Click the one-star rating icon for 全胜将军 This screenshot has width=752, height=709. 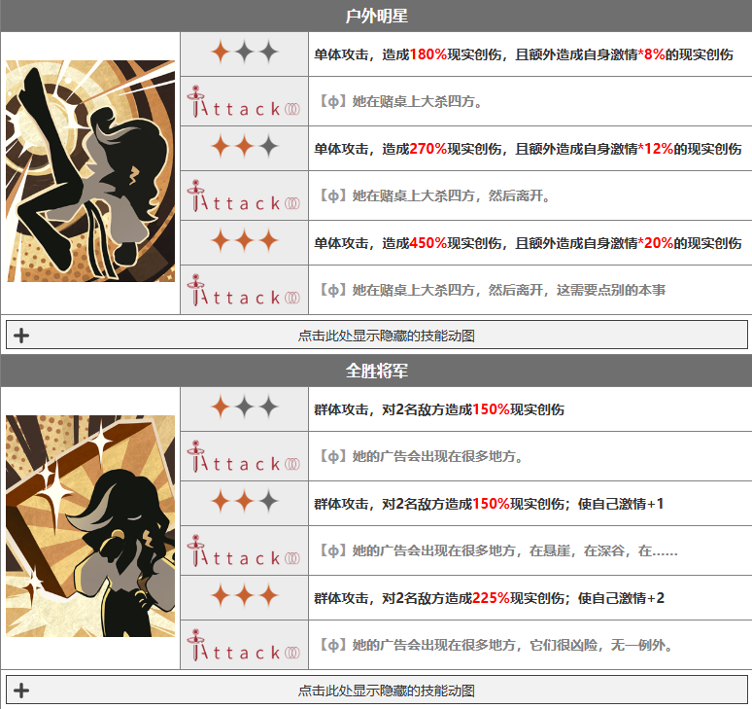245,408
